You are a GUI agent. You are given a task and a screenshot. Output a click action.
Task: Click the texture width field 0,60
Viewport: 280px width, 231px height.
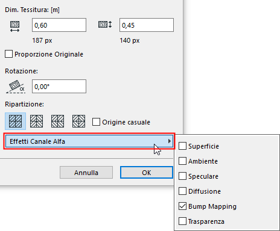pos(59,25)
